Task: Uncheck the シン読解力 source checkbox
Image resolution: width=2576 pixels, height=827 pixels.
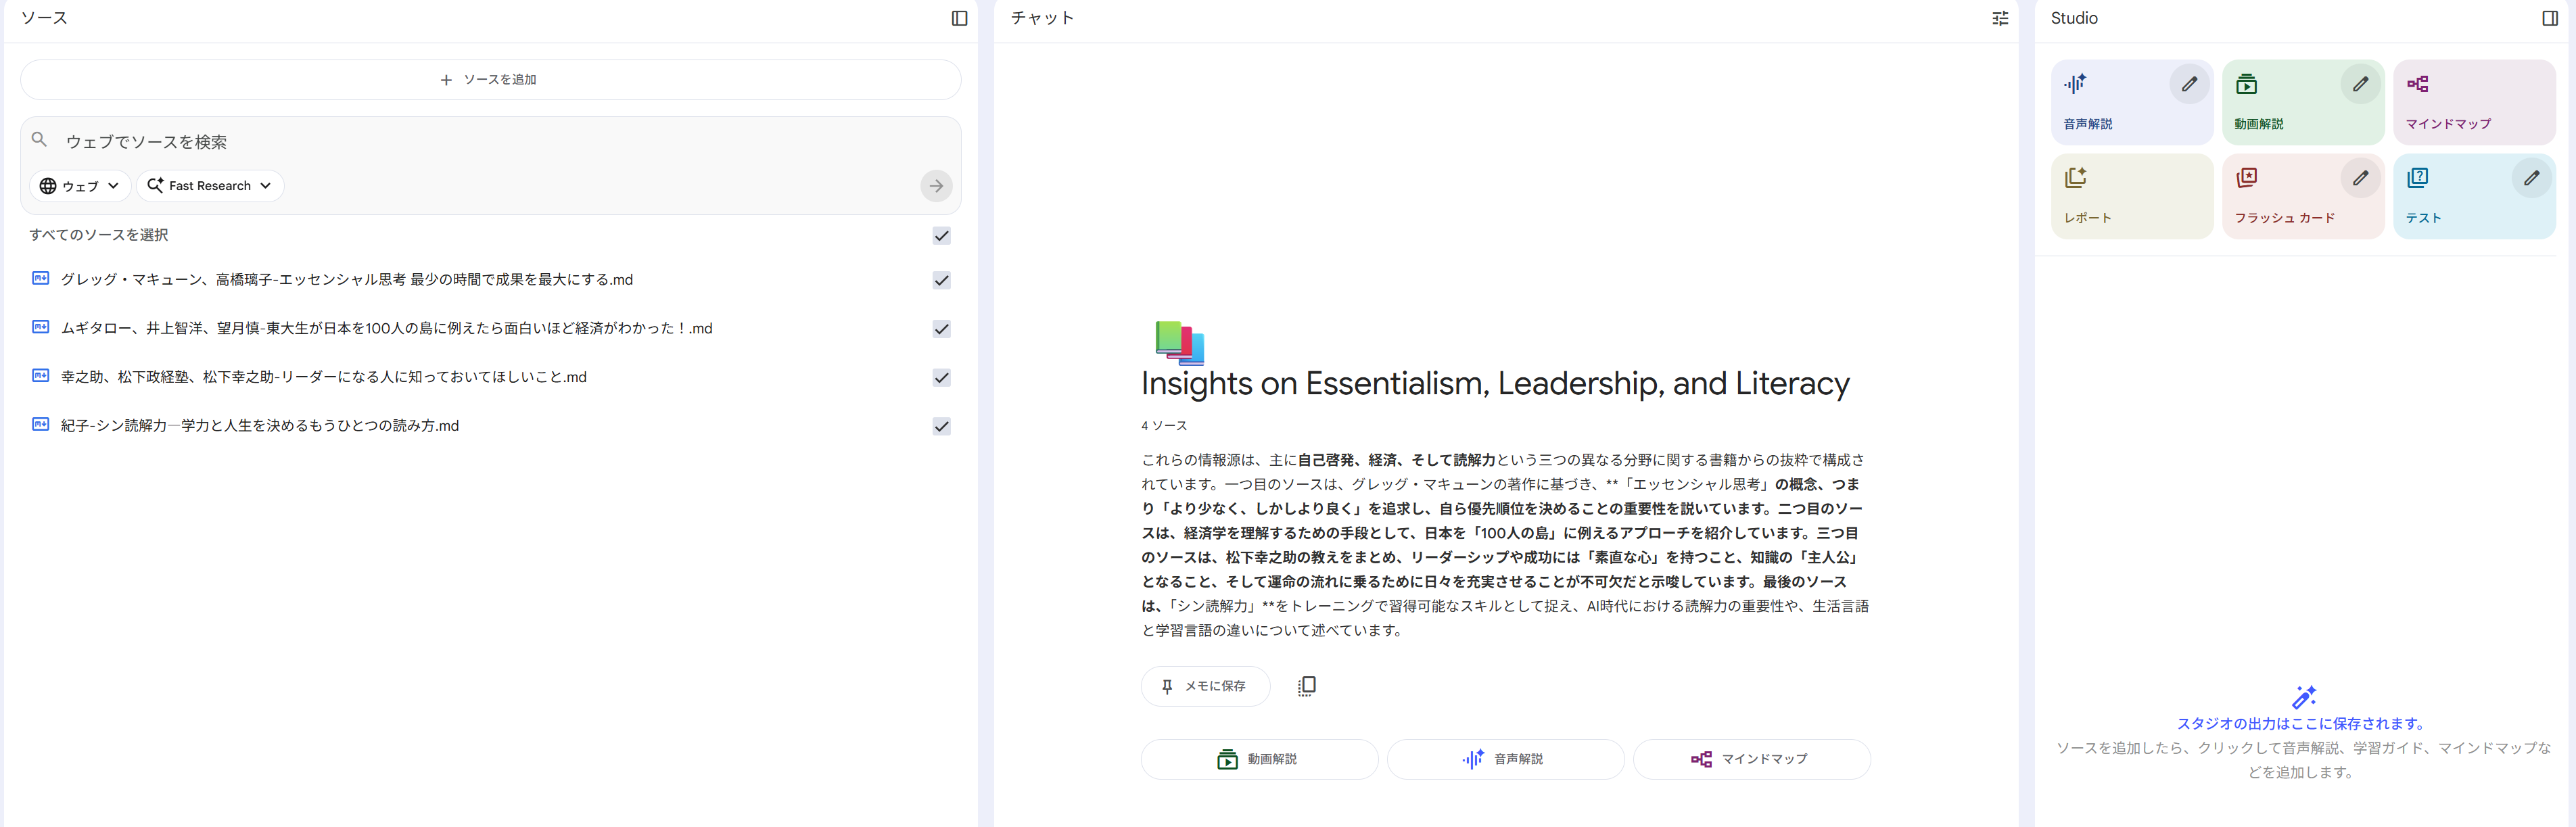Action: point(941,426)
